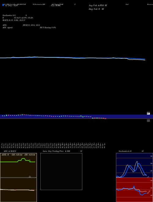Screen dimensions: 153x202
Task: Click 'ADX: 0 +DY: 63.64 -DY: 63.64' header
Action: (18, 155)
